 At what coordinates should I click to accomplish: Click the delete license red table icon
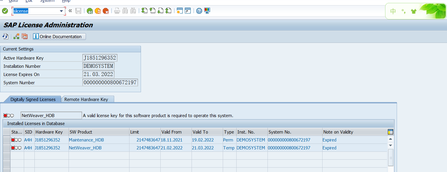point(25,36)
